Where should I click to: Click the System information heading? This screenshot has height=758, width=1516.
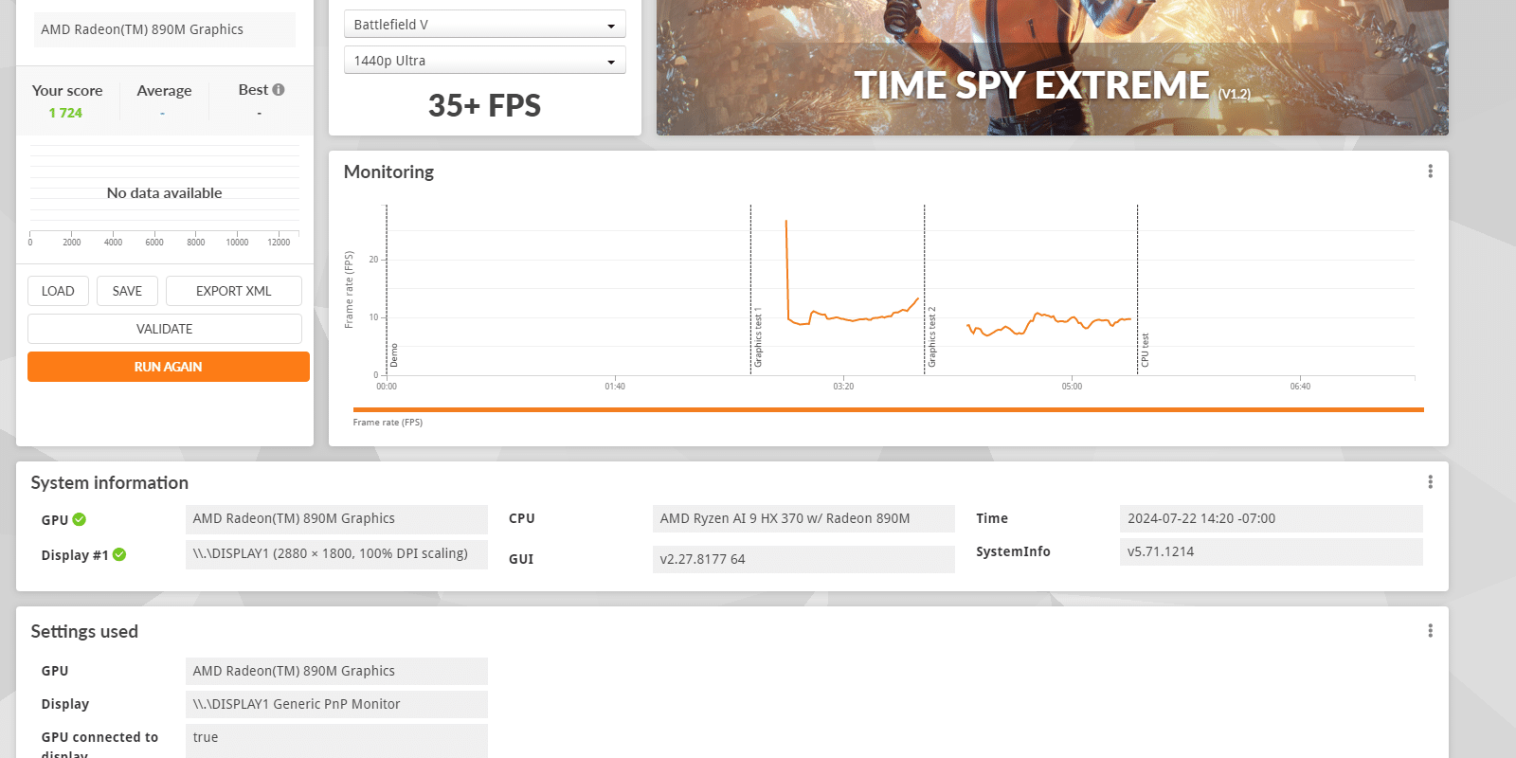[x=109, y=482]
